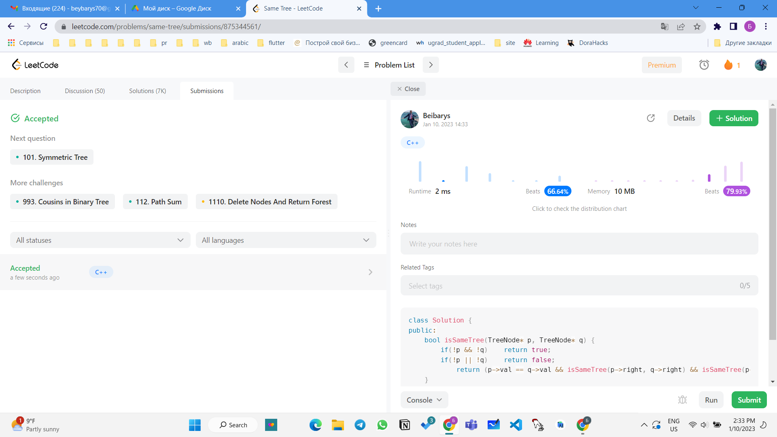Screen dimensions: 777x437
Task: Click the runtime distribution chart bar
Action: point(420,172)
